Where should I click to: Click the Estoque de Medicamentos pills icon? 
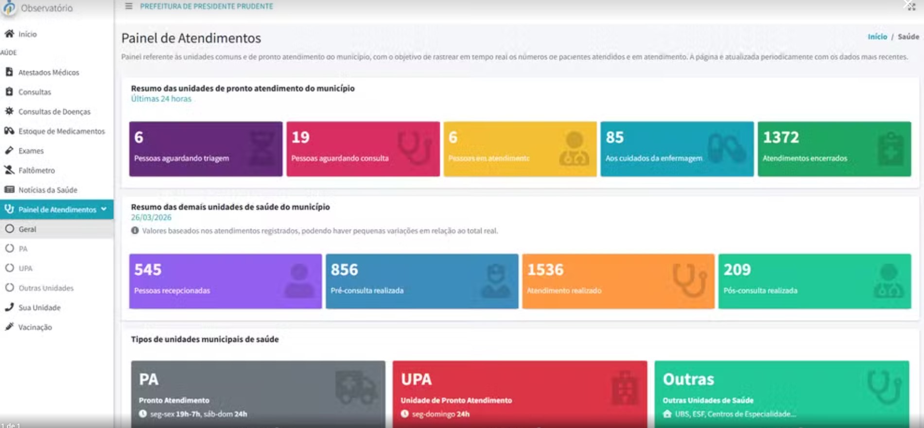(9, 131)
